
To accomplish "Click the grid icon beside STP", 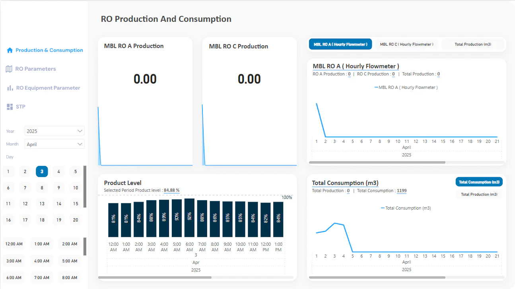I will pos(10,107).
